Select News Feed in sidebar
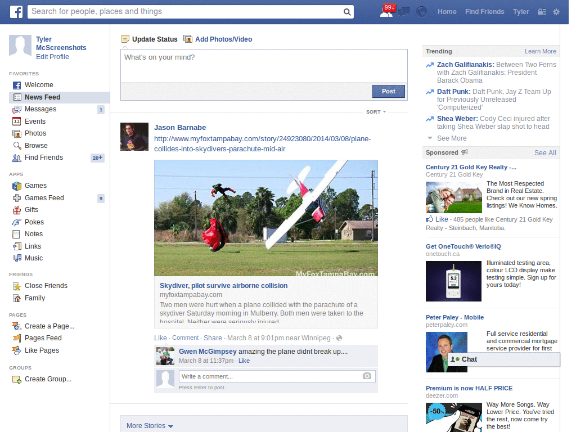 [x=59, y=97]
